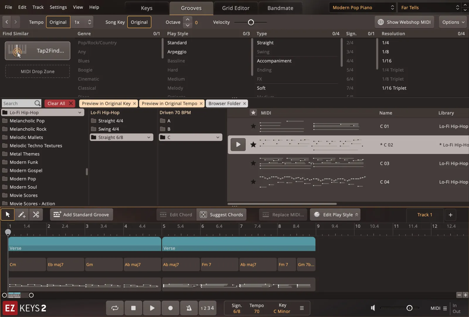Increase octave with up arrow
Viewport: 469px width, 317px height.
click(188, 19)
